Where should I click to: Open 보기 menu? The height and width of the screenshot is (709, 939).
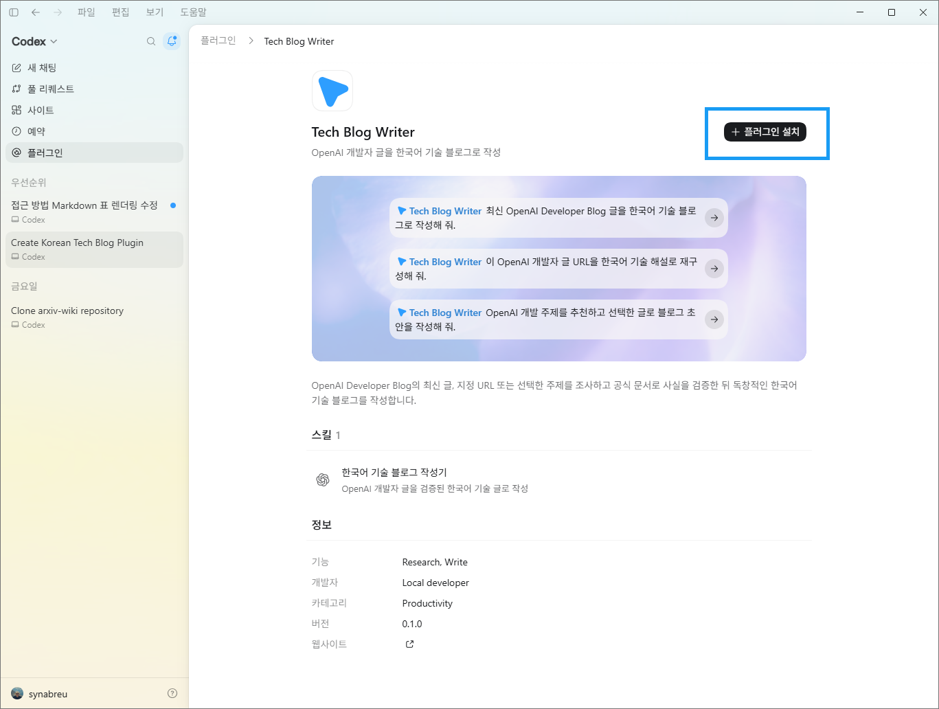pyautogui.click(x=155, y=12)
